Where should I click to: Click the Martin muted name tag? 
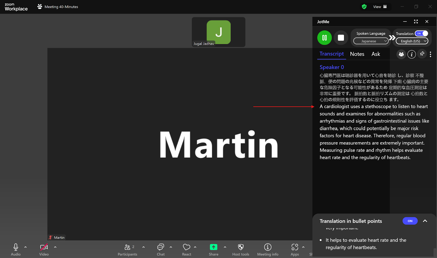tap(57, 238)
